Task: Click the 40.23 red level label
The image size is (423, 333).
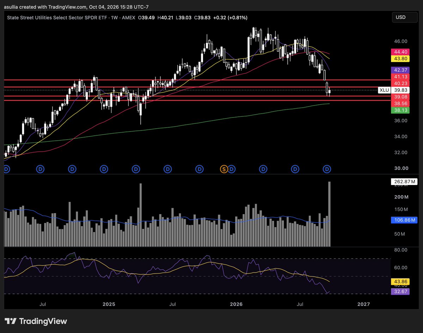Action: pyautogui.click(x=400, y=83)
